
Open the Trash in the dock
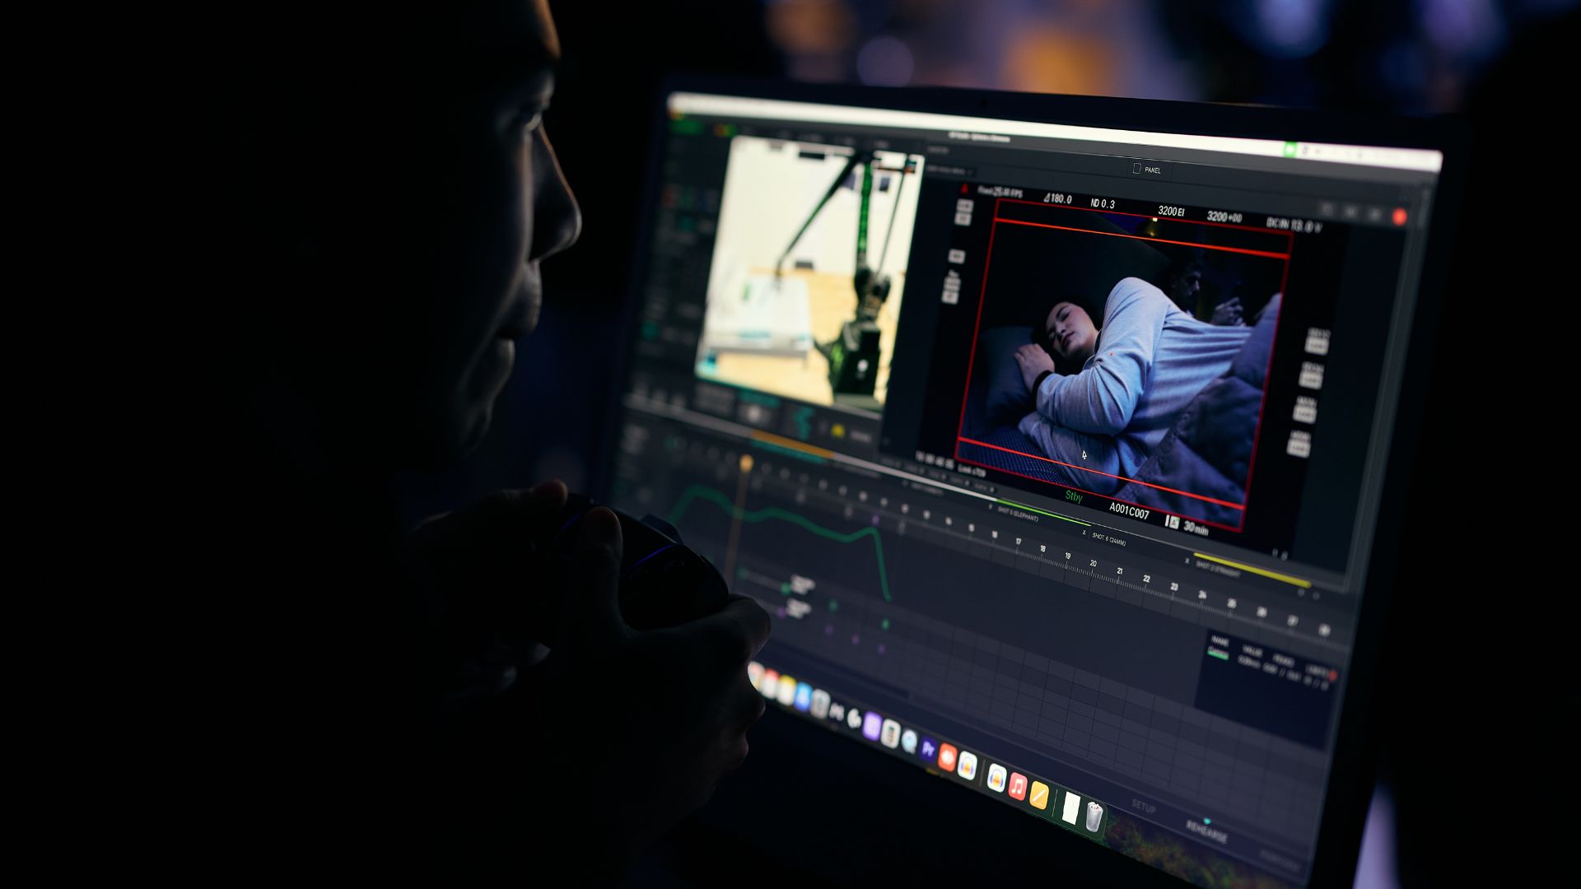(x=1094, y=817)
